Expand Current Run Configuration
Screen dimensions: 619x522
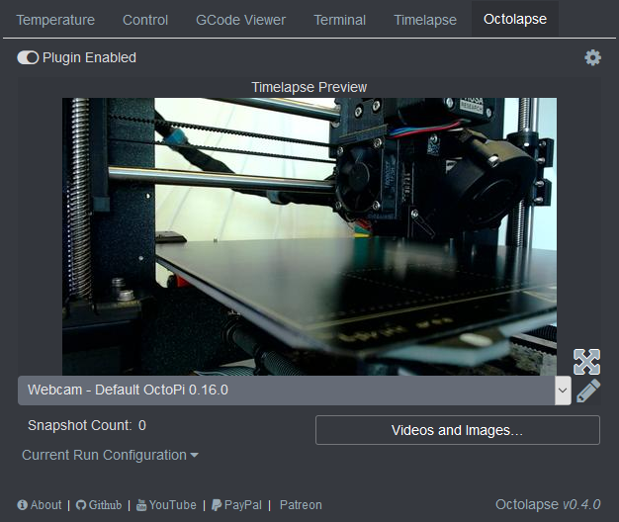pyautogui.click(x=110, y=455)
